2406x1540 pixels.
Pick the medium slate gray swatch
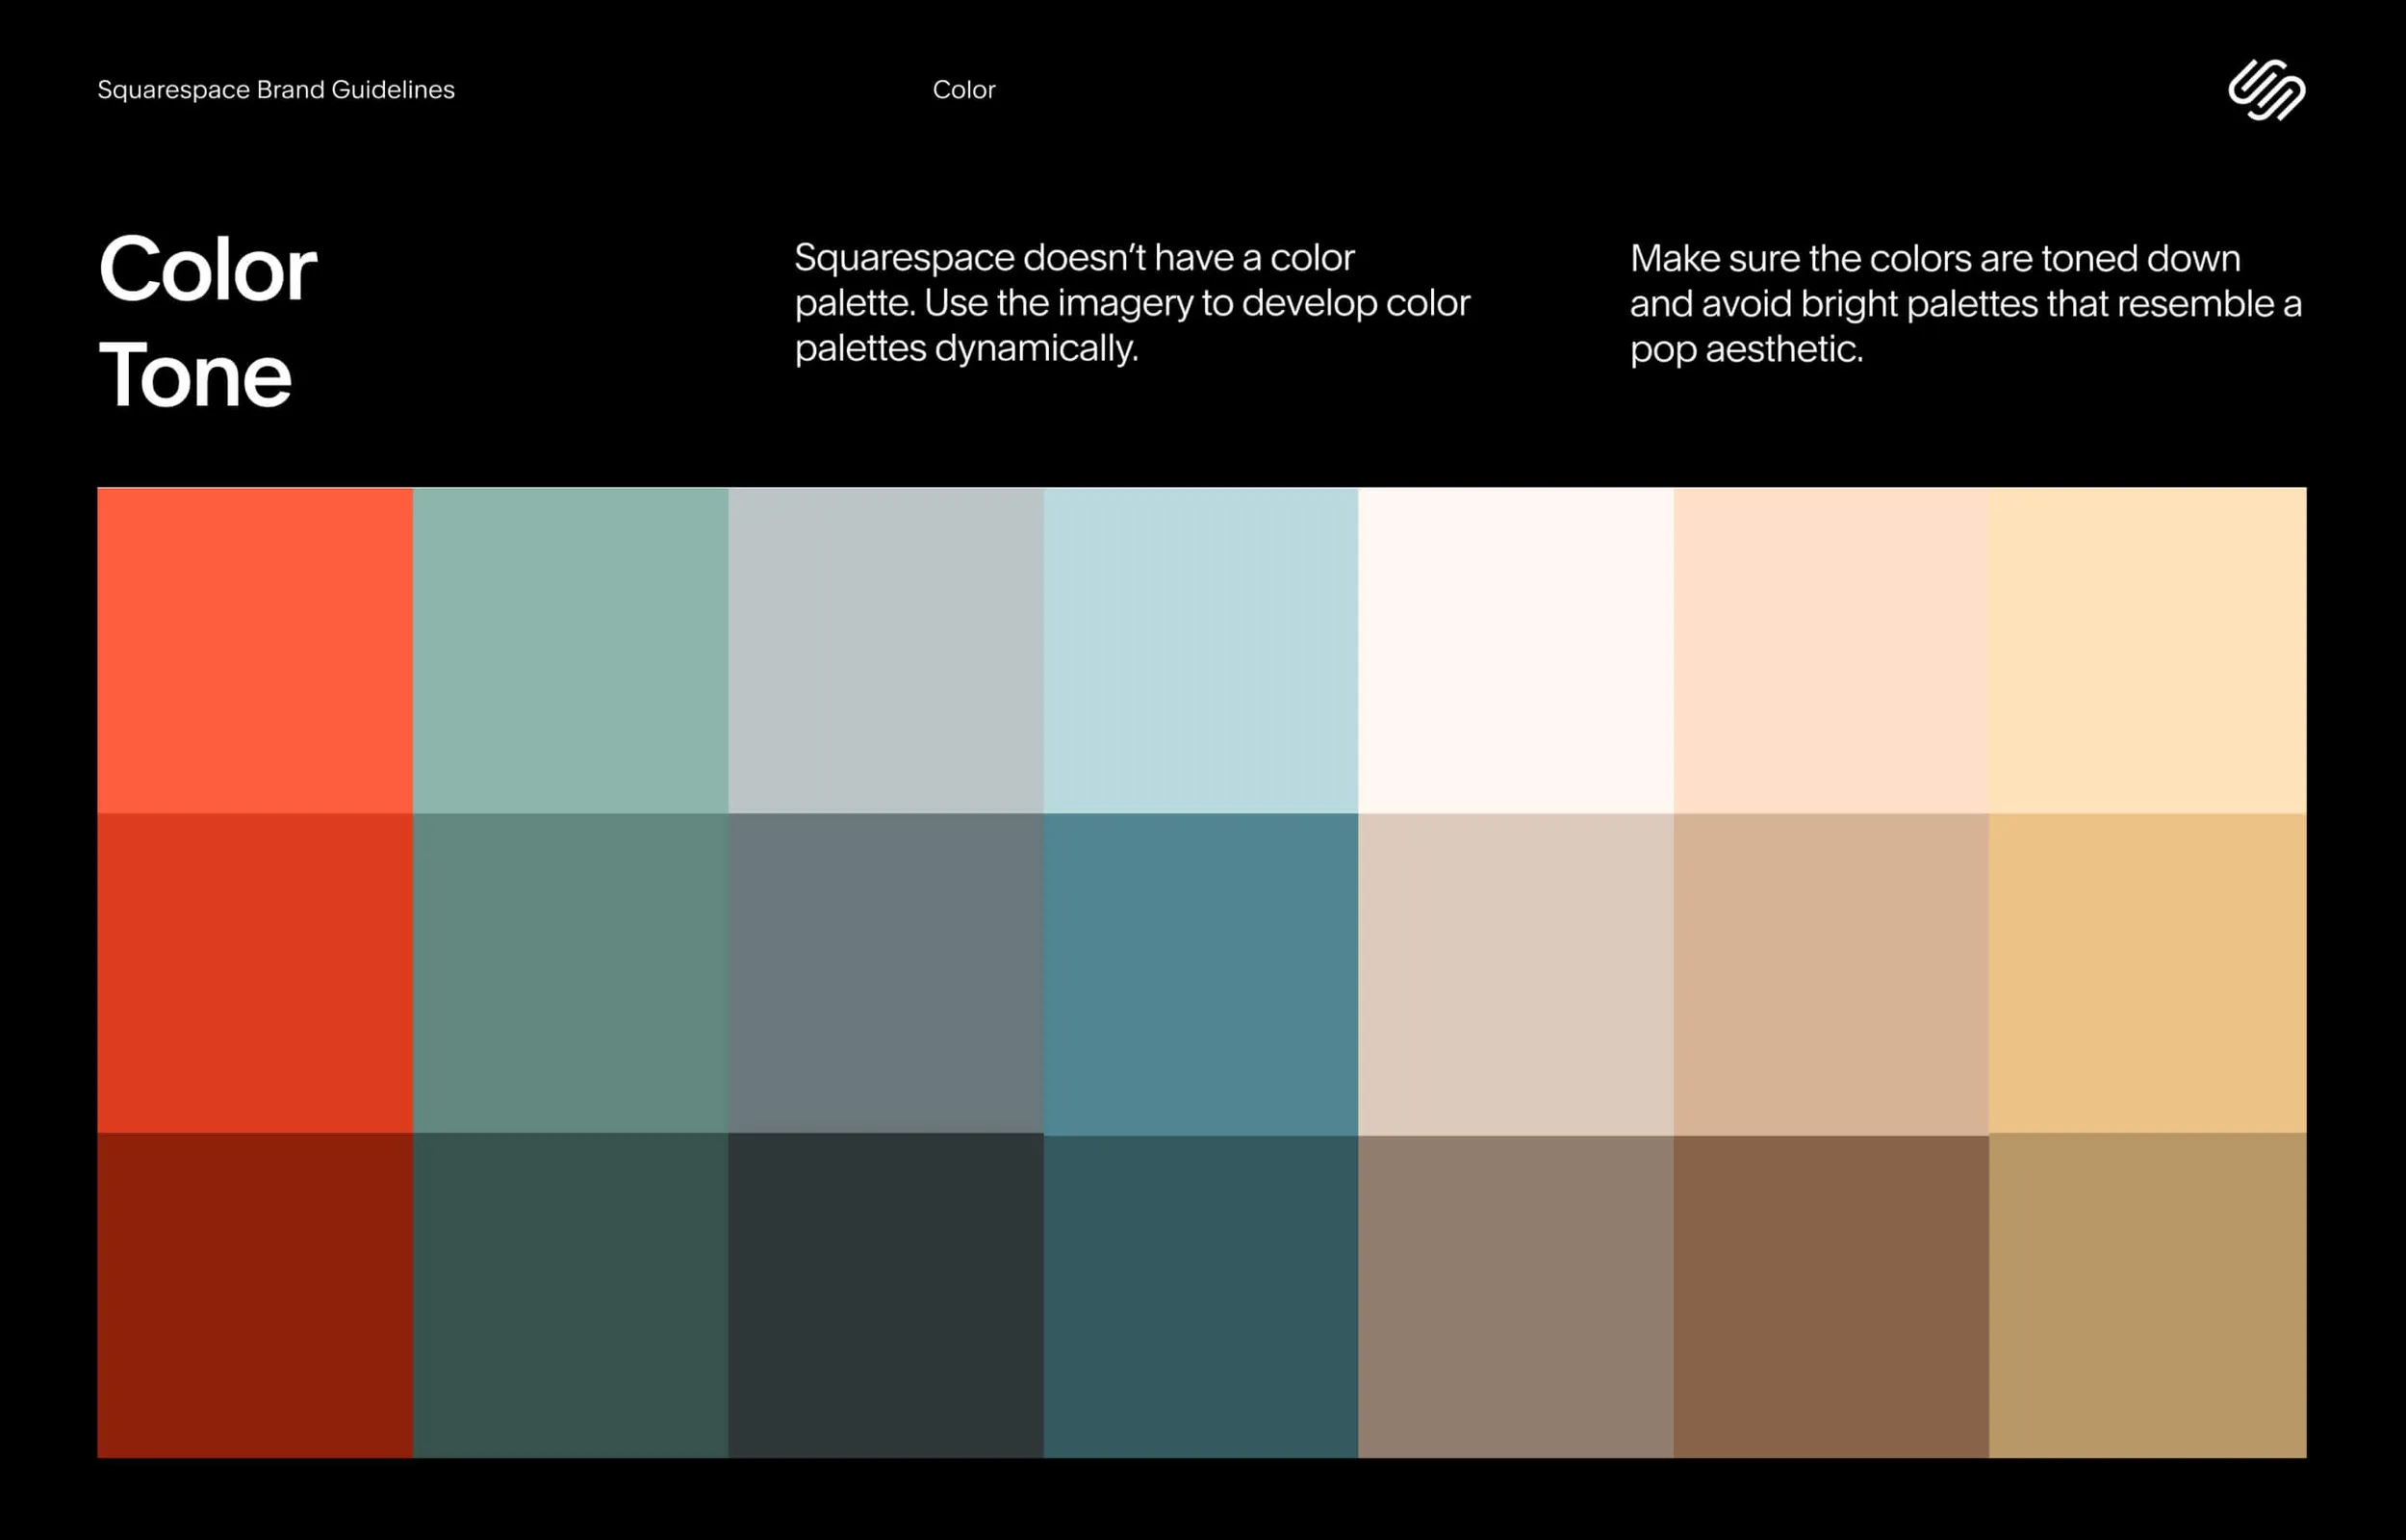tap(885, 973)
